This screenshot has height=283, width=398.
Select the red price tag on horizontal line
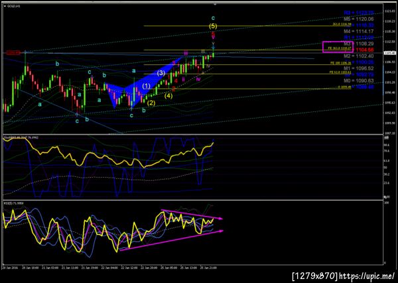tap(13, 53)
